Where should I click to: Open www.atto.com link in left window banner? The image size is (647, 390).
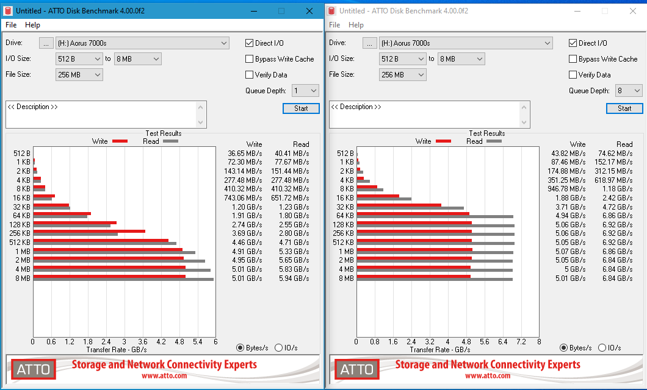[x=164, y=375]
